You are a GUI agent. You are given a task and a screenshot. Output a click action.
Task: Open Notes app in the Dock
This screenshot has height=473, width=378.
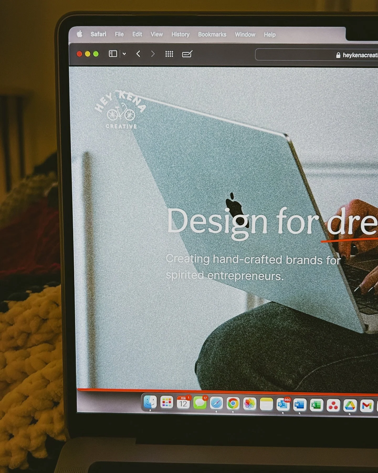pyautogui.click(x=266, y=404)
